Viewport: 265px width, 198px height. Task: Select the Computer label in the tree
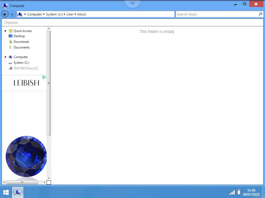click(x=21, y=57)
